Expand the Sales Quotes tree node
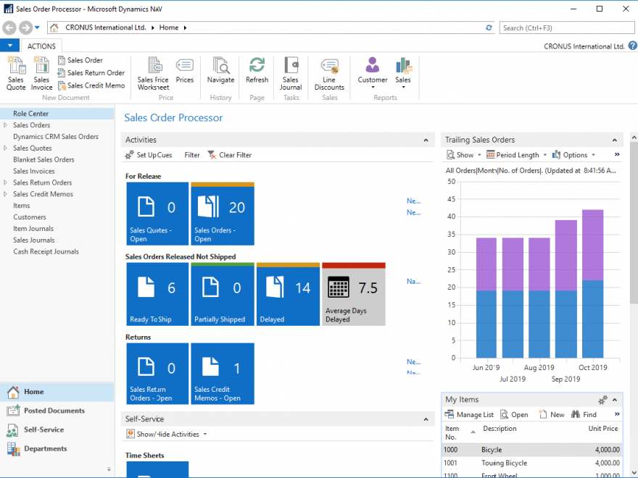638x478 pixels. pos(5,148)
